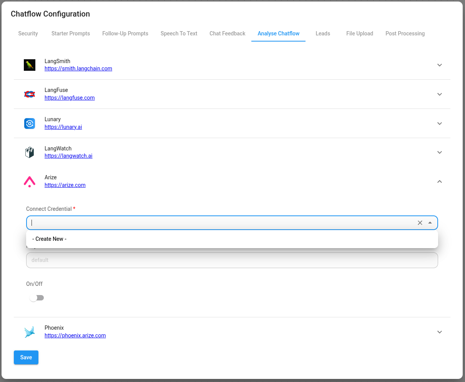Select the '- Create New -' credential option
Viewport: 465px width, 382px height.
[x=49, y=239]
